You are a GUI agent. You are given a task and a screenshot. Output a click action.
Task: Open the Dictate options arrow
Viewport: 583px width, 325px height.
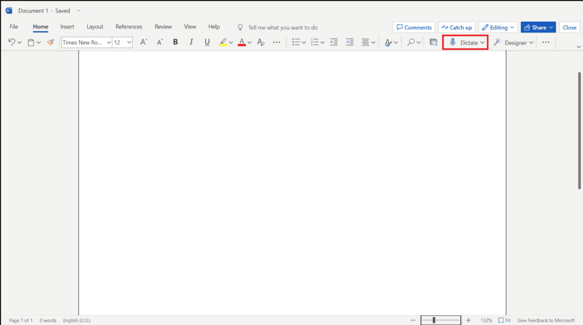[x=482, y=43]
